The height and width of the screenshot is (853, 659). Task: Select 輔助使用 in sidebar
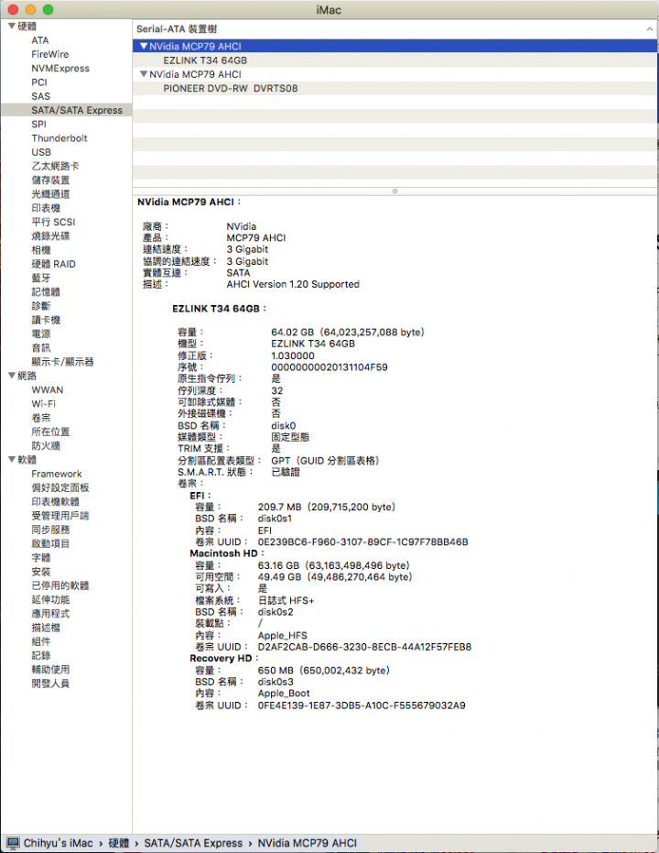(50, 670)
